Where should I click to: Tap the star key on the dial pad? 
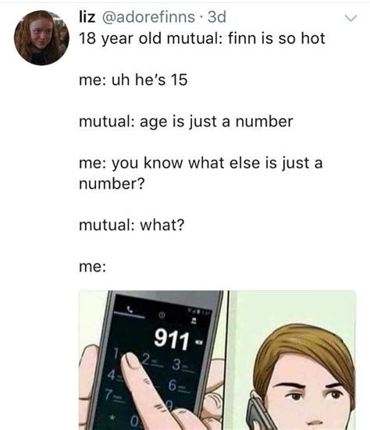click(x=112, y=417)
